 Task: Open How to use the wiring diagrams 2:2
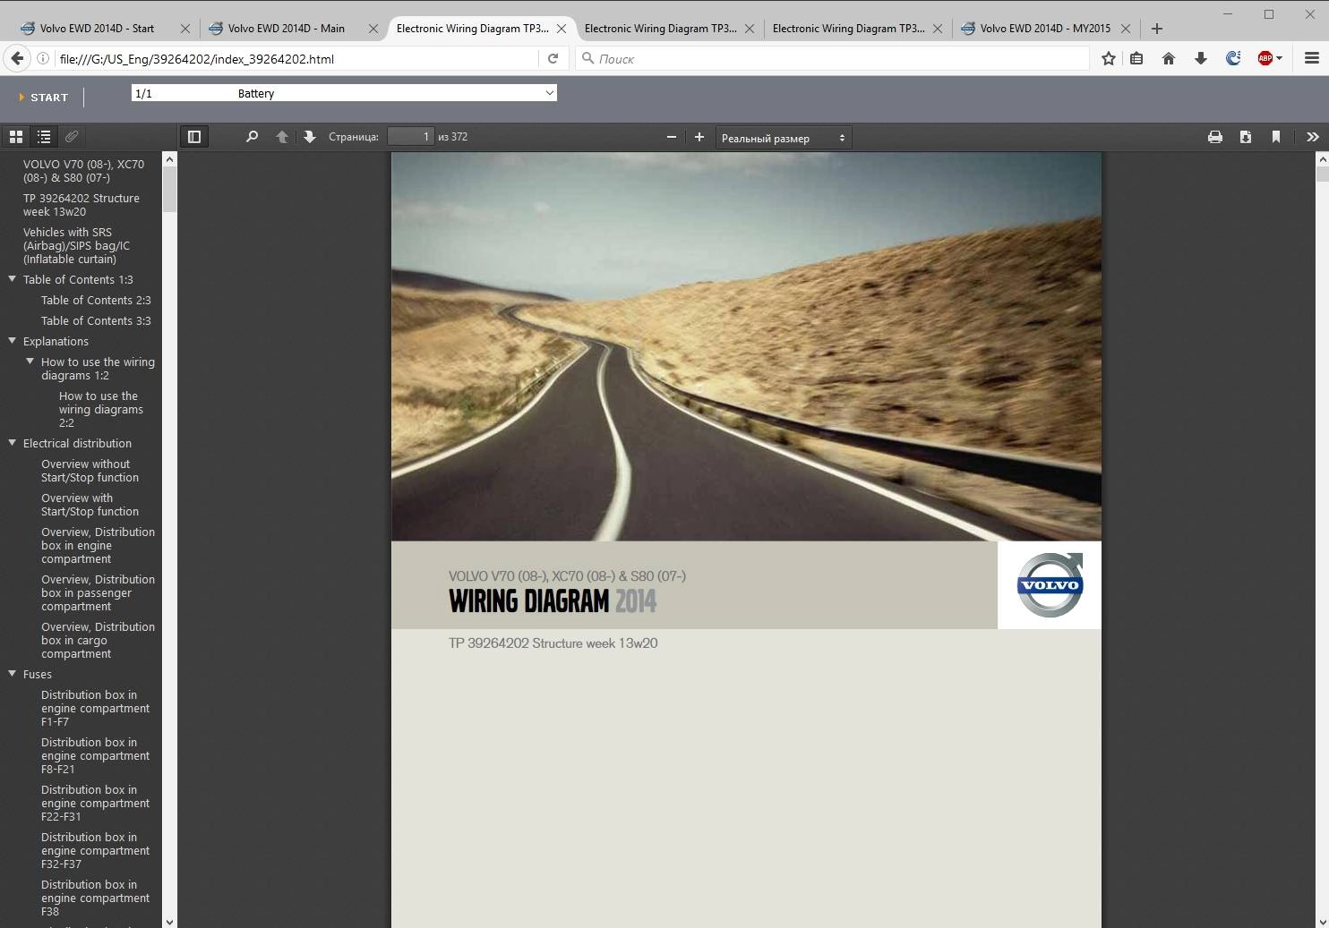pyautogui.click(x=100, y=409)
